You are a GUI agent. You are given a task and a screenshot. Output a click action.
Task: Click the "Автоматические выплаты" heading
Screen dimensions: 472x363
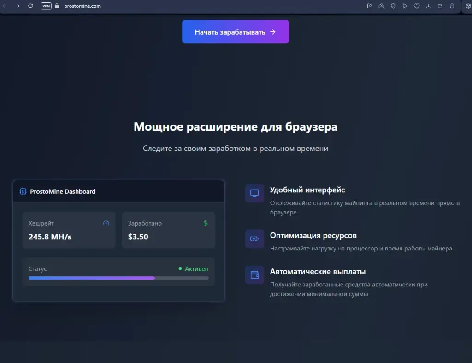[318, 271]
